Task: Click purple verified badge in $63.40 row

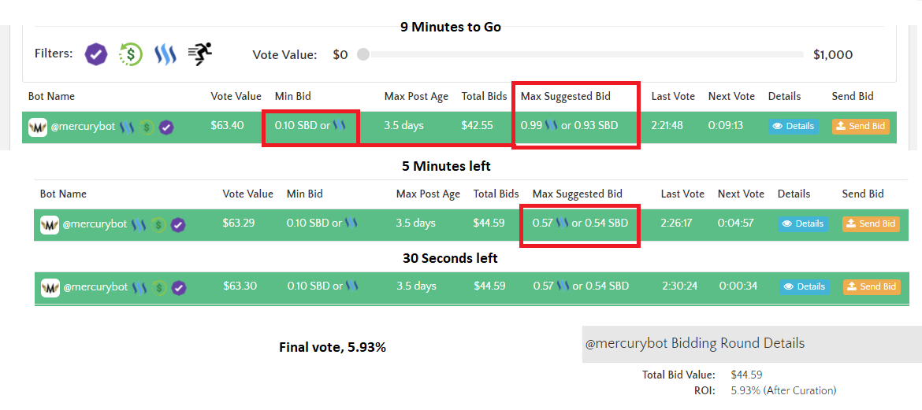Action: coord(166,127)
